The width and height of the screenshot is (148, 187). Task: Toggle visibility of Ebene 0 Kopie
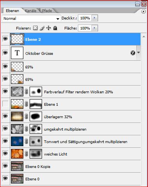click(5, 166)
